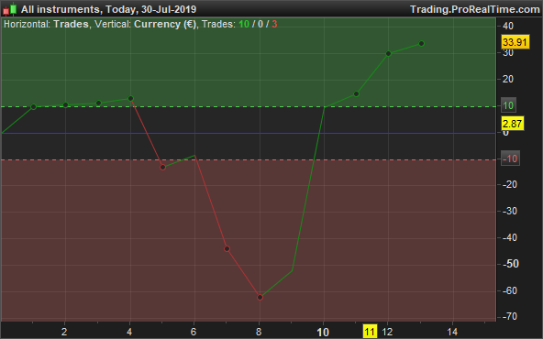Click the data point at trade 2

click(66, 105)
